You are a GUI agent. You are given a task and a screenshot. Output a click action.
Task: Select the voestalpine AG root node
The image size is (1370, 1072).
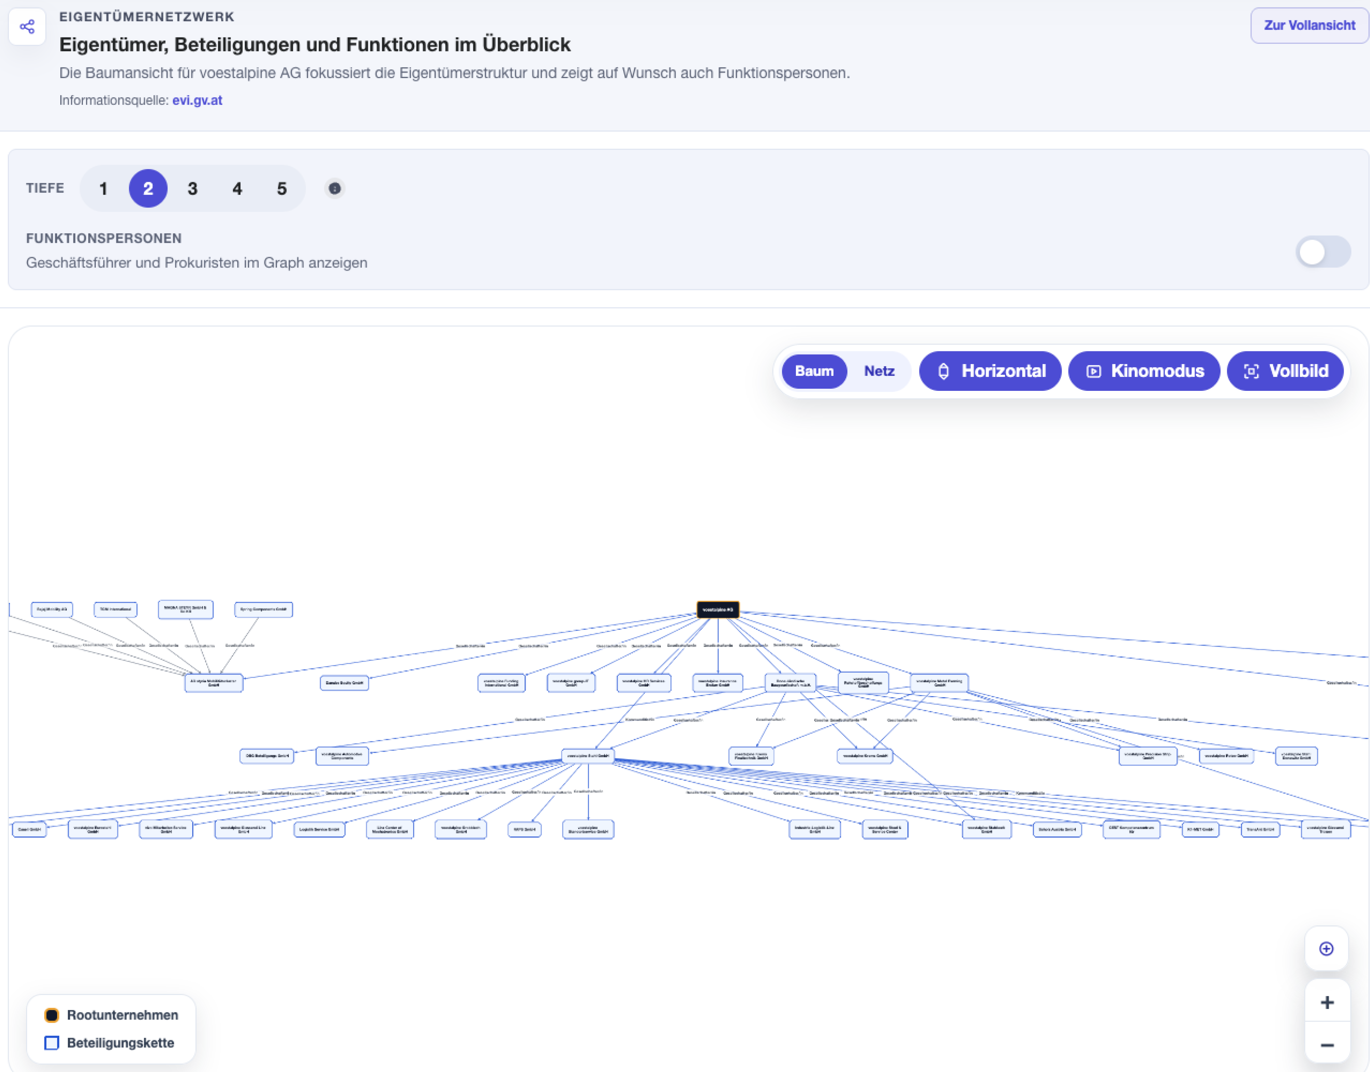click(x=718, y=609)
